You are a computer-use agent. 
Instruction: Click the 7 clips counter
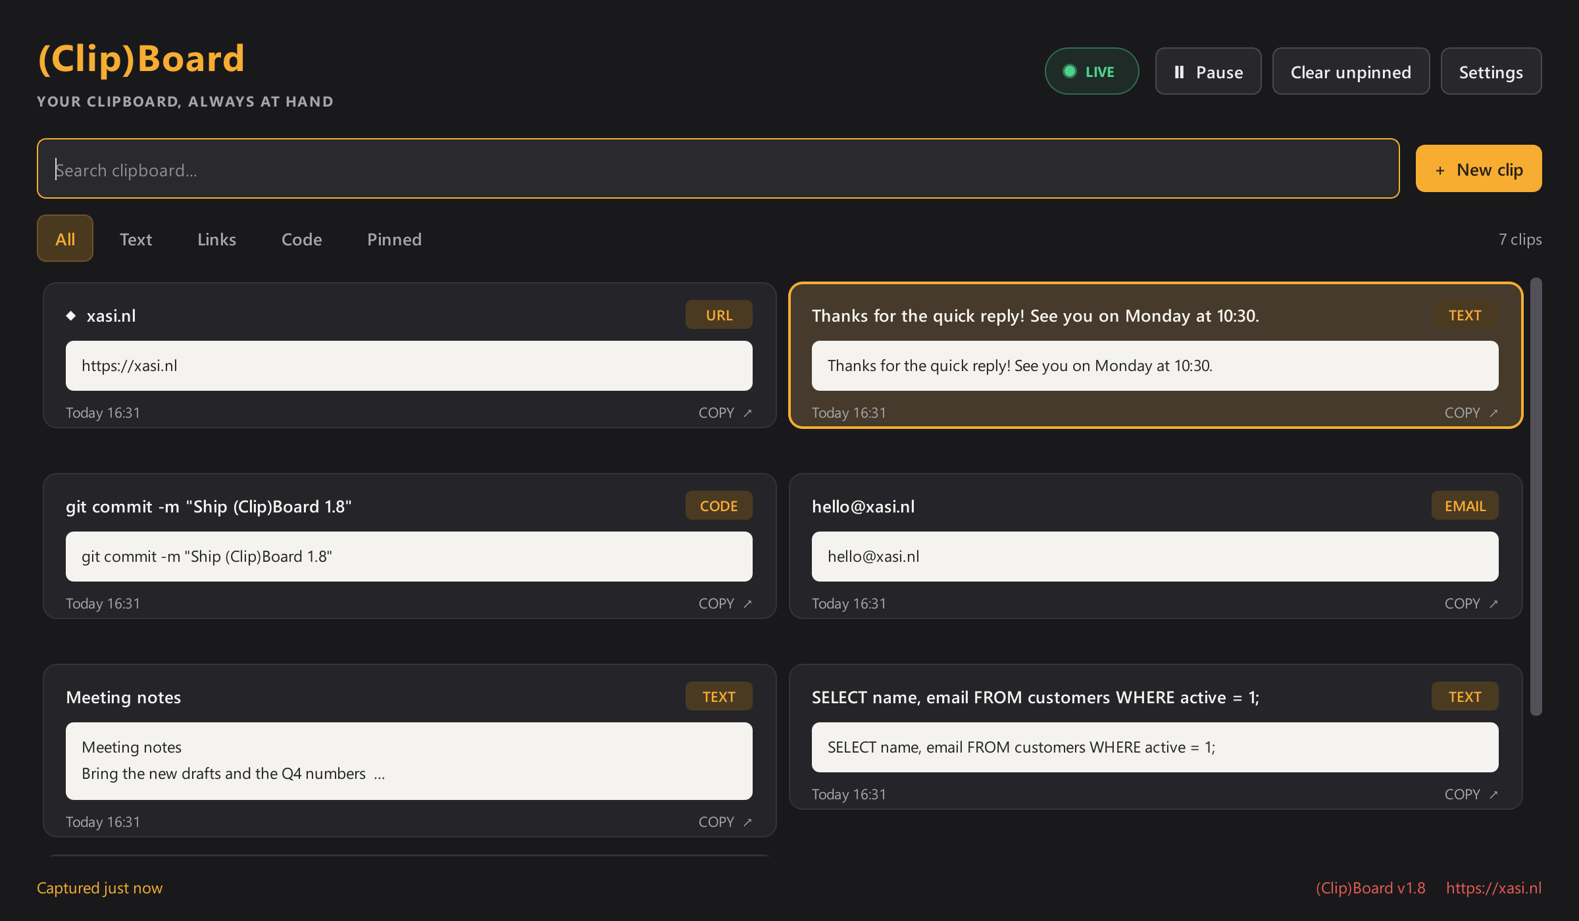point(1520,239)
